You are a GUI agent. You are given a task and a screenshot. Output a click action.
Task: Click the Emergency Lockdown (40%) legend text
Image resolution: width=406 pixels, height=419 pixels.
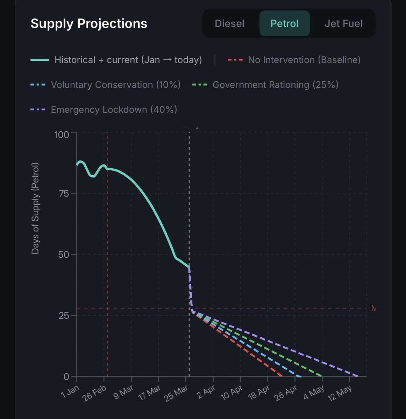point(114,110)
